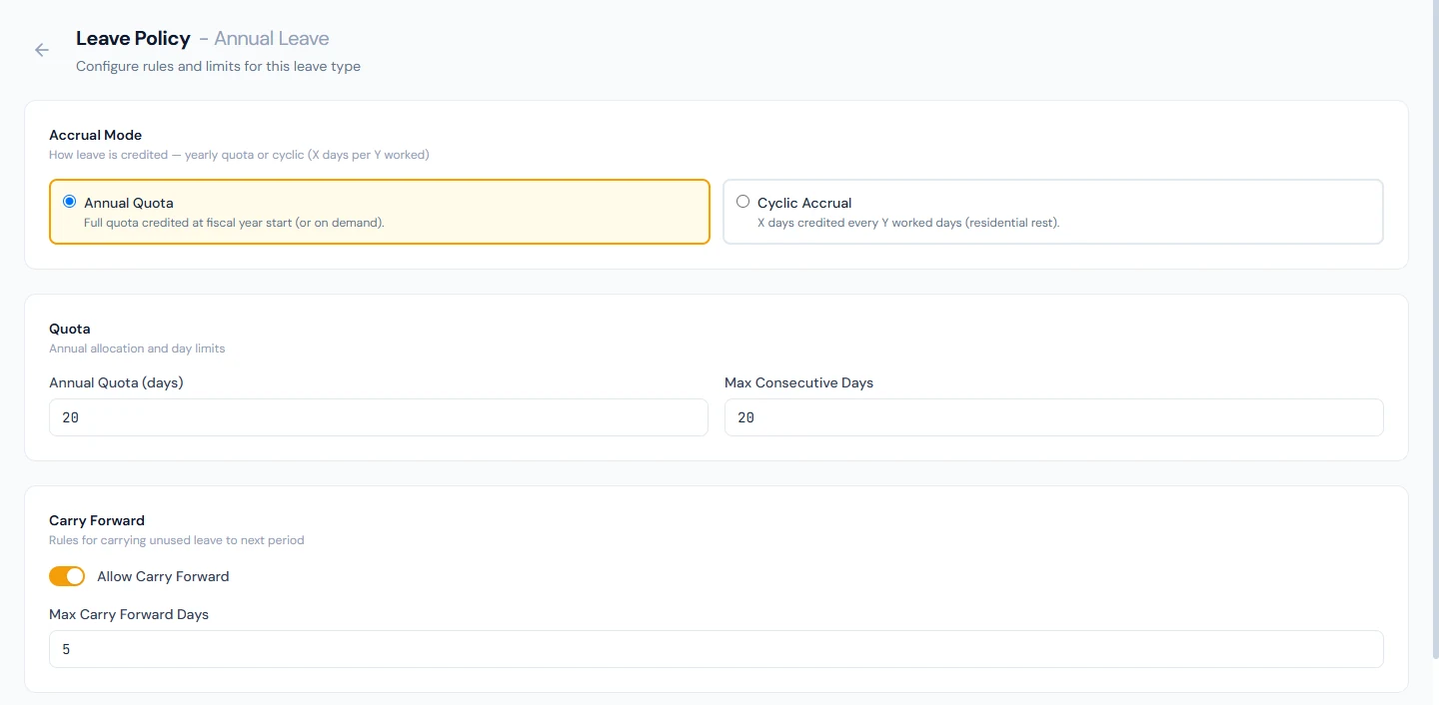Click the "Configure rules and limits" subtitle
Screen dimensions: 1439x705
[218, 67]
